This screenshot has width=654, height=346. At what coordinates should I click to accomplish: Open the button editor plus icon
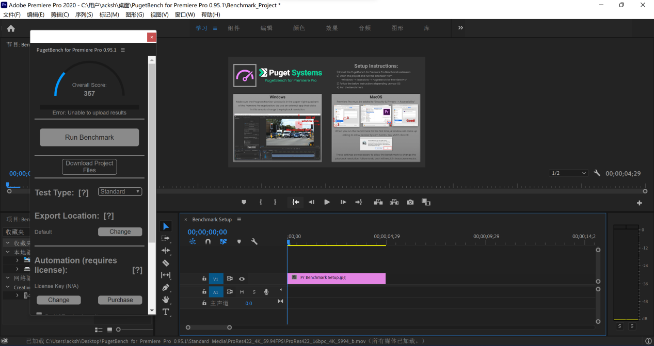640,203
